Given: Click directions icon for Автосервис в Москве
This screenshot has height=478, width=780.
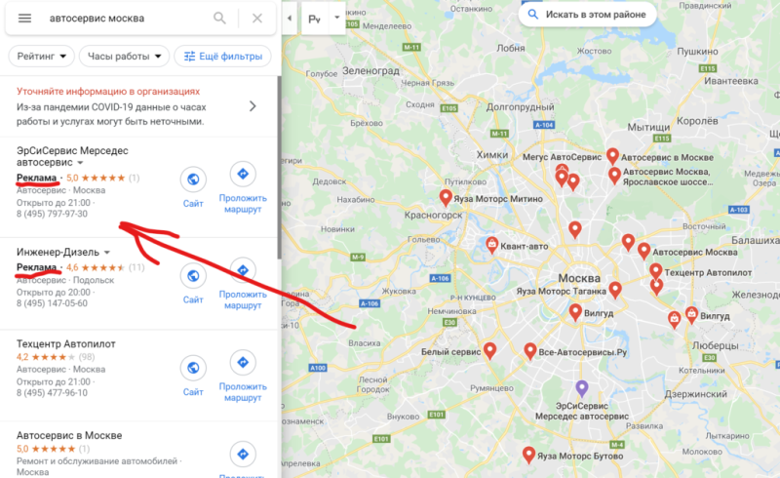Looking at the screenshot, I should click(x=243, y=455).
